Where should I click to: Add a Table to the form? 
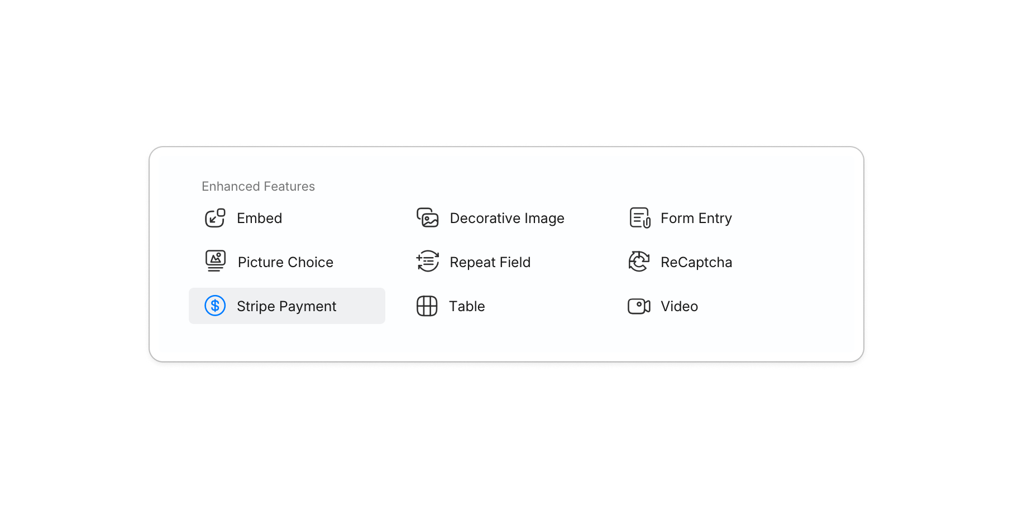click(466, 306)
